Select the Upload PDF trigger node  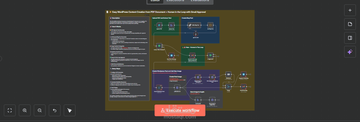click(159, 25)
